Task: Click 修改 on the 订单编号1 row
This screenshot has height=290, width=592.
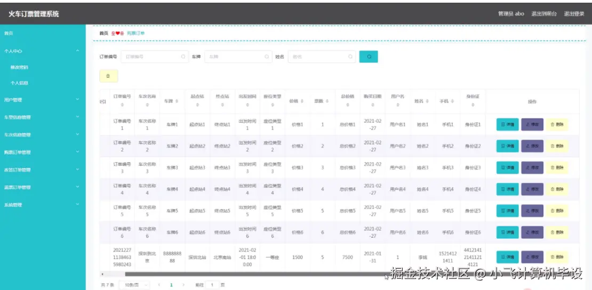Action: pos(532,125)
